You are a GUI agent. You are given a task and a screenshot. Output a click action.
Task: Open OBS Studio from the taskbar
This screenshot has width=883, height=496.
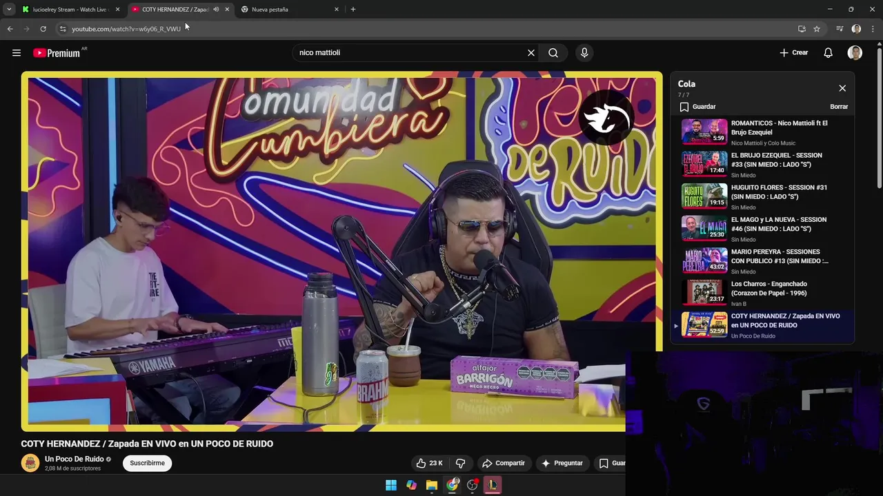tap(473, 485)
